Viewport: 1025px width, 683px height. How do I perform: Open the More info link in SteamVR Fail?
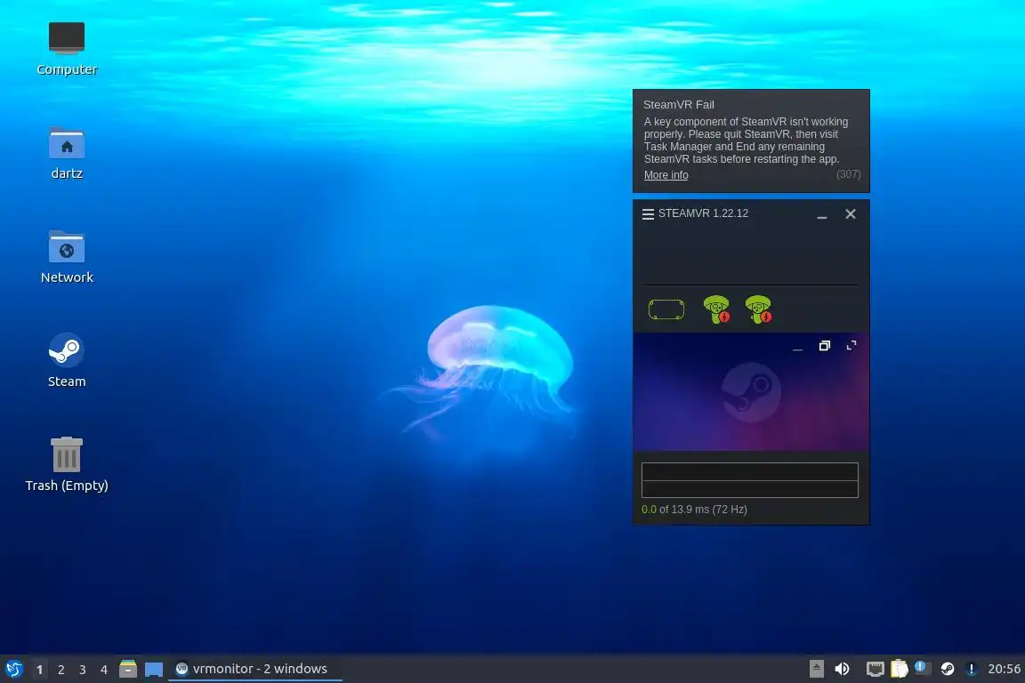666,175
